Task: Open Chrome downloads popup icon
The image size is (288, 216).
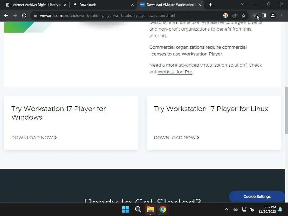Action: [255, 15]
